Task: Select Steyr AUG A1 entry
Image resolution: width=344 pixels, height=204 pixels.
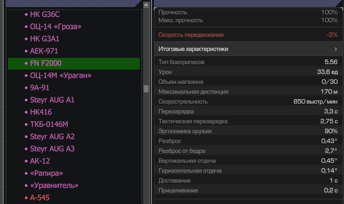Action: (x=52, y=100)
